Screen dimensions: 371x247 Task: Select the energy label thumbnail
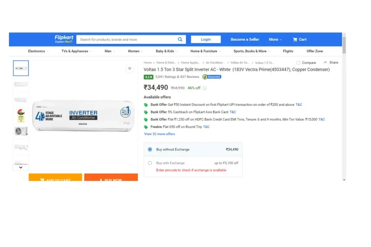point(21,115)
